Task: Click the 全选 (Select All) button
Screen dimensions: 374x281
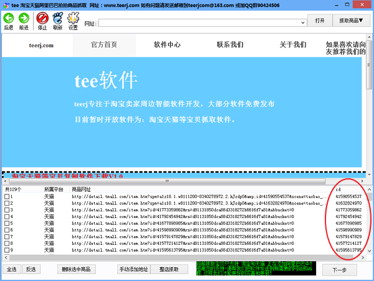Action: coord(12,269)
